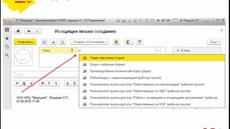
Task: Click the recipient person icon
Action: pos(72,51)
